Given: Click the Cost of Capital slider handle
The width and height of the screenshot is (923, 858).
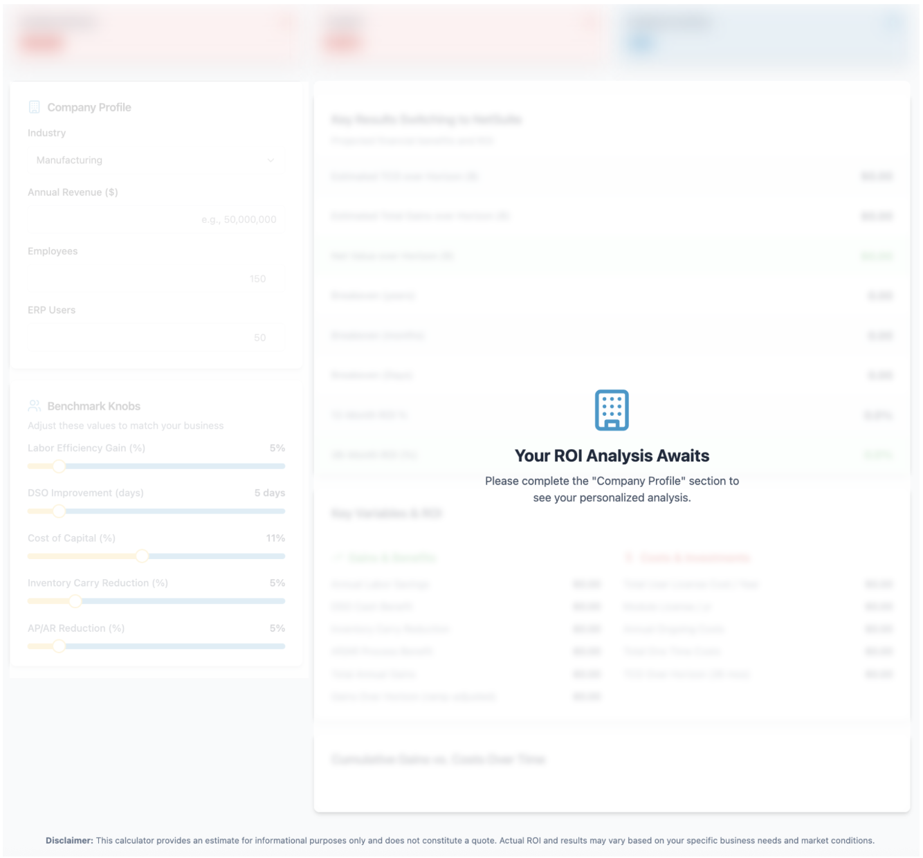Looking at the screenshot, I should [x=142, y=556].
